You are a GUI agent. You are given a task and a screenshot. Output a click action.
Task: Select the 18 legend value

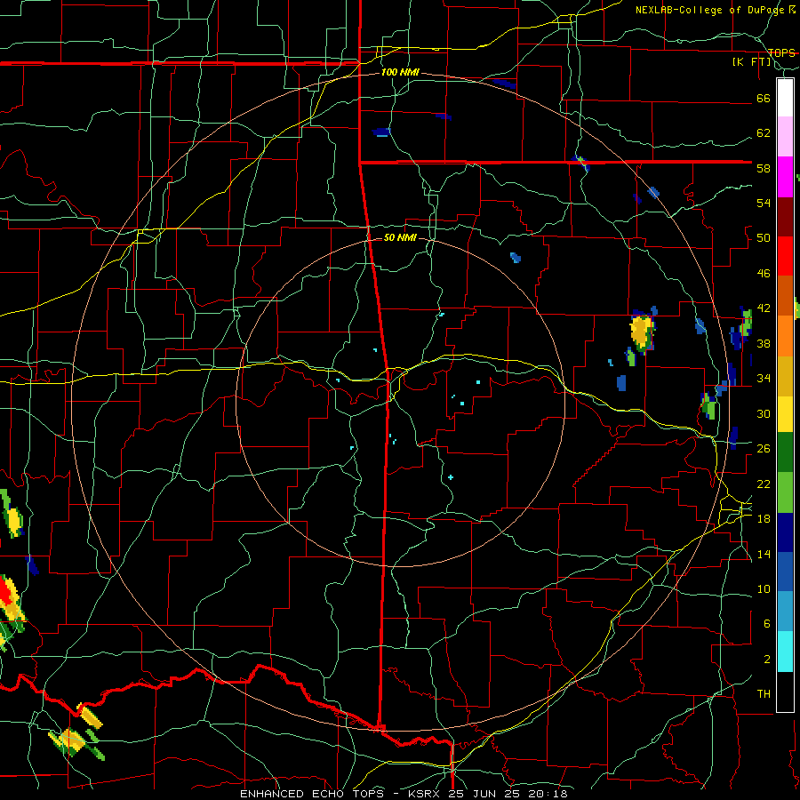click(764, 519)
